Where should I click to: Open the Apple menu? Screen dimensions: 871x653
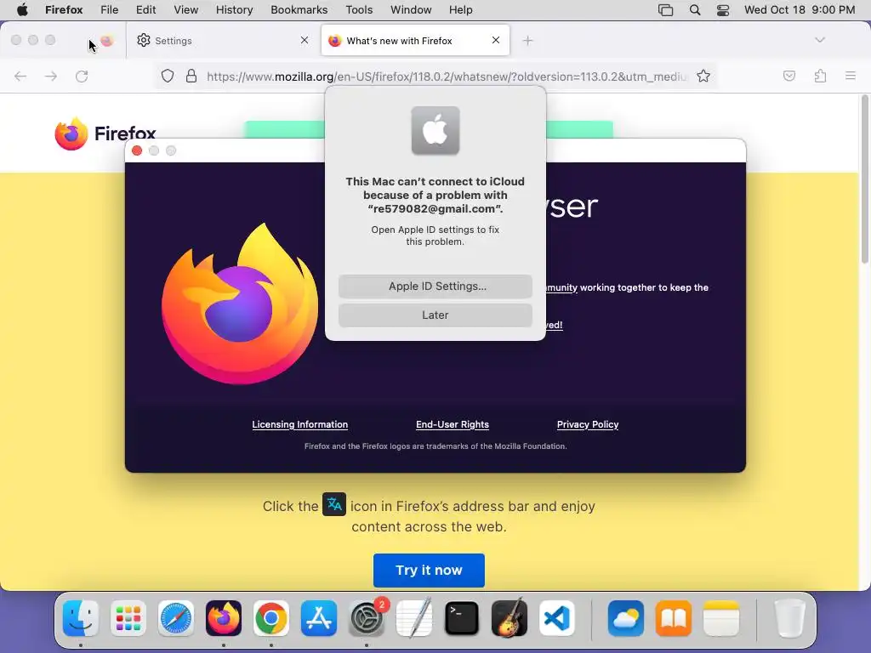tap(22, 9)
